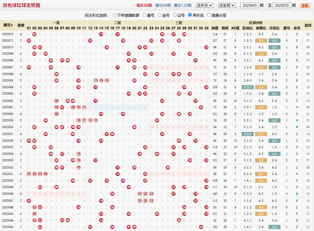Click red ball 26 in row 2025052
The image size is (314, 231).
point(168,167)
